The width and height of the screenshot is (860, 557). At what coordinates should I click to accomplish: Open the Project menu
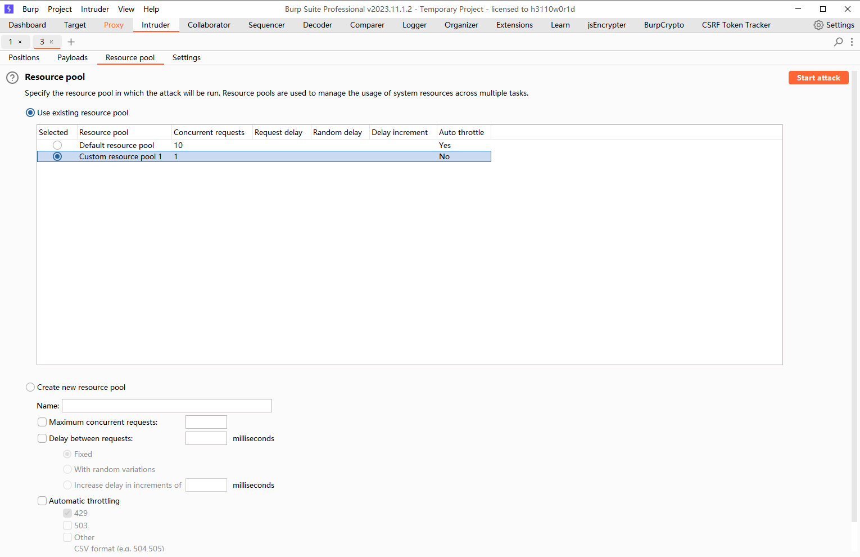click(60, 9)
